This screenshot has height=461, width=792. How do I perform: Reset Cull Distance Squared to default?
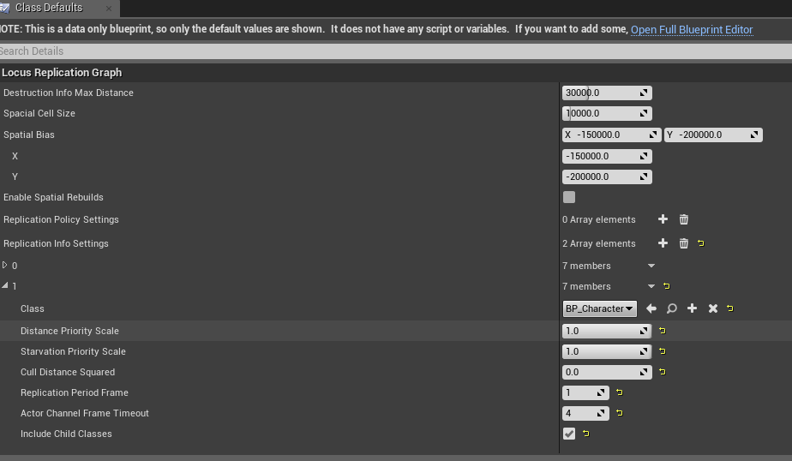(x=663, y=372)
